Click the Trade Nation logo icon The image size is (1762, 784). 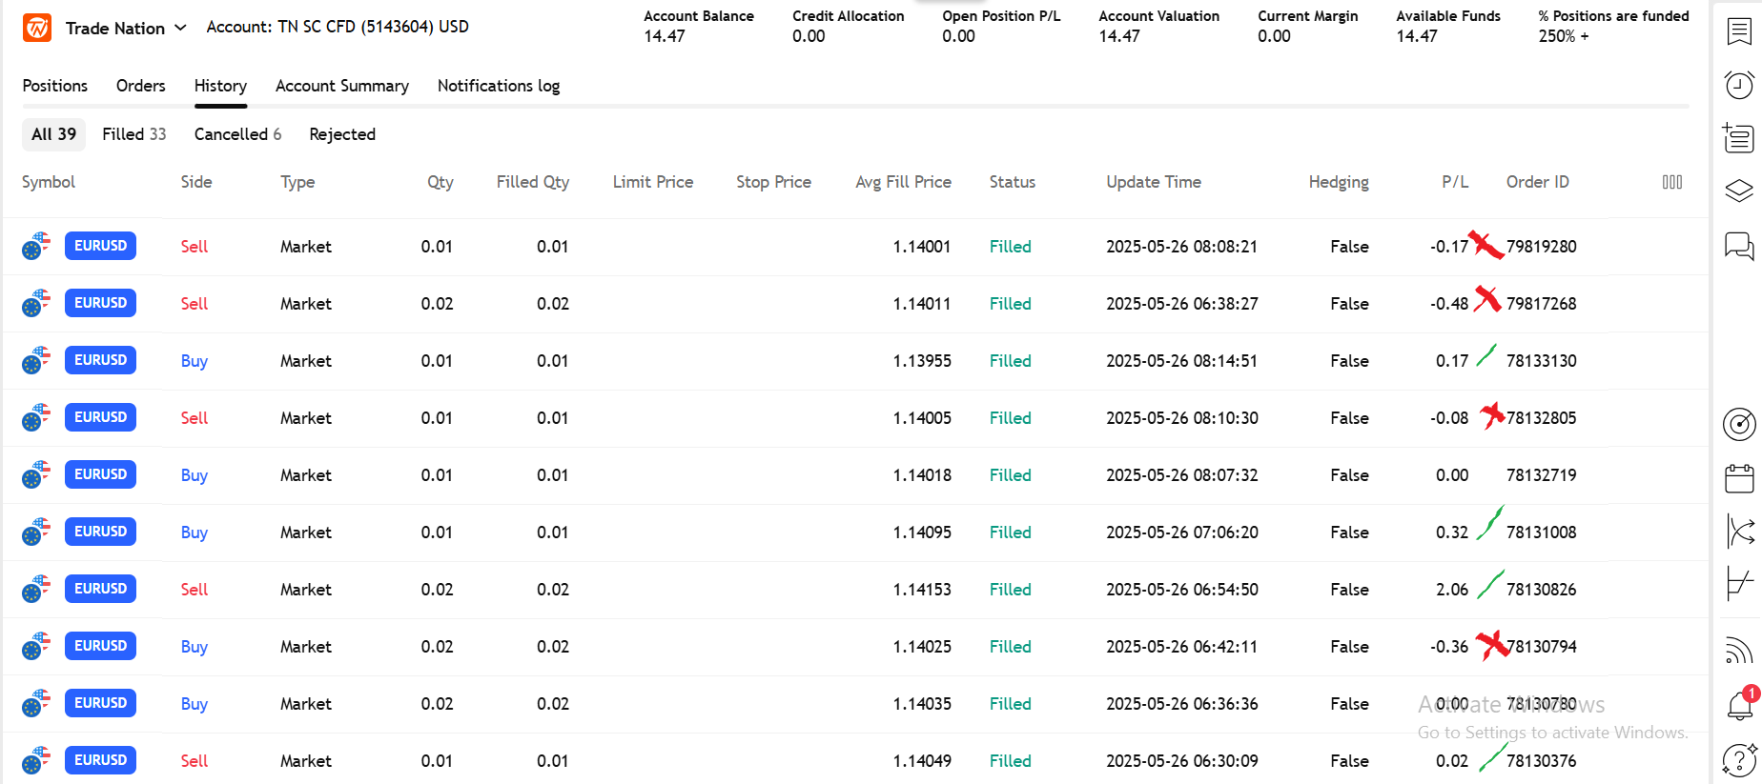[37, 29]
